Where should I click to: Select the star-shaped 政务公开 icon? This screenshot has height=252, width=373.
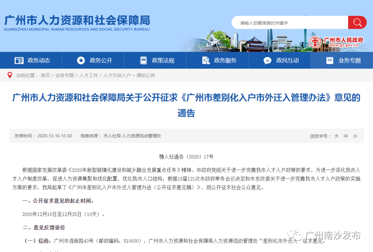tap(81, 60)
